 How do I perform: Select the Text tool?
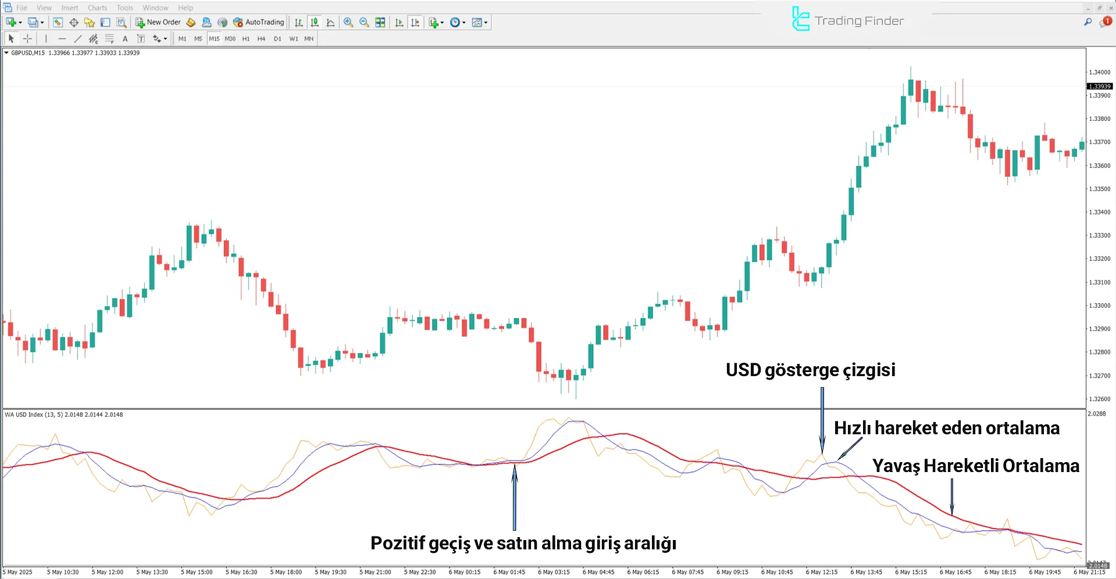click(x=124, y=38)
